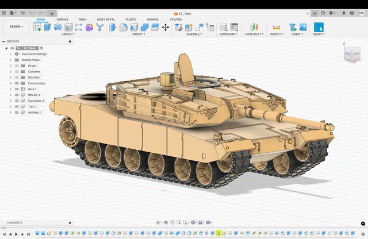This screenshot has width=368, height=239.
Task: Switch to the UTILITIES tab
Action: click(x=176, y=20)
